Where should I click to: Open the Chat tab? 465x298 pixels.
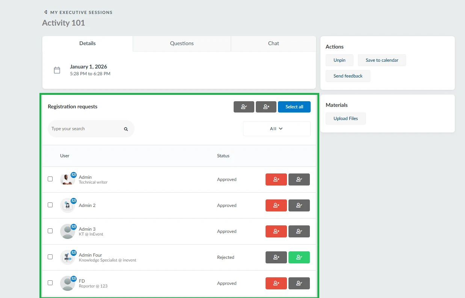273,43
